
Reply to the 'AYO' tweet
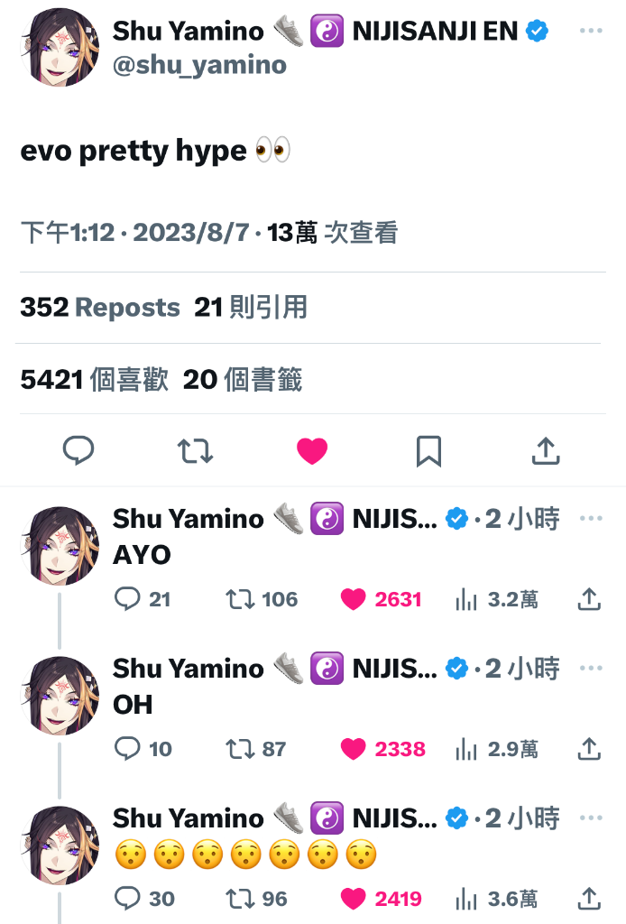(x=142, y=599)
